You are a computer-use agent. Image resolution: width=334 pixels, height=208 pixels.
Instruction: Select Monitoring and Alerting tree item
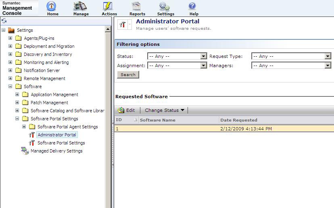[x=46, y=62]
